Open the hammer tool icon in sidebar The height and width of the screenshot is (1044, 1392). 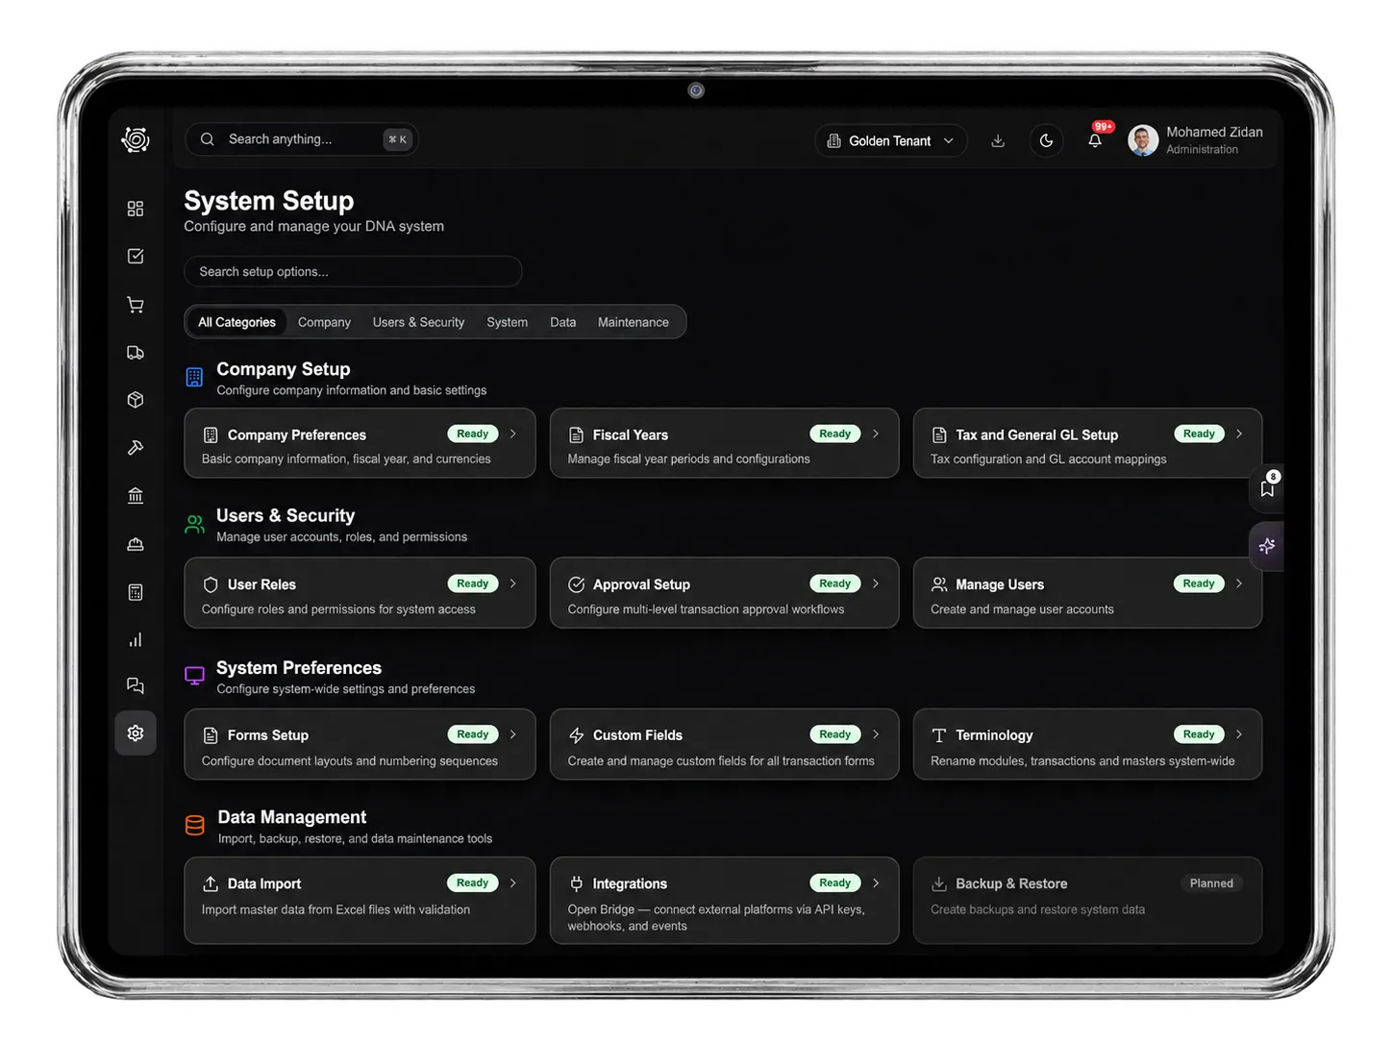point(136,448)
